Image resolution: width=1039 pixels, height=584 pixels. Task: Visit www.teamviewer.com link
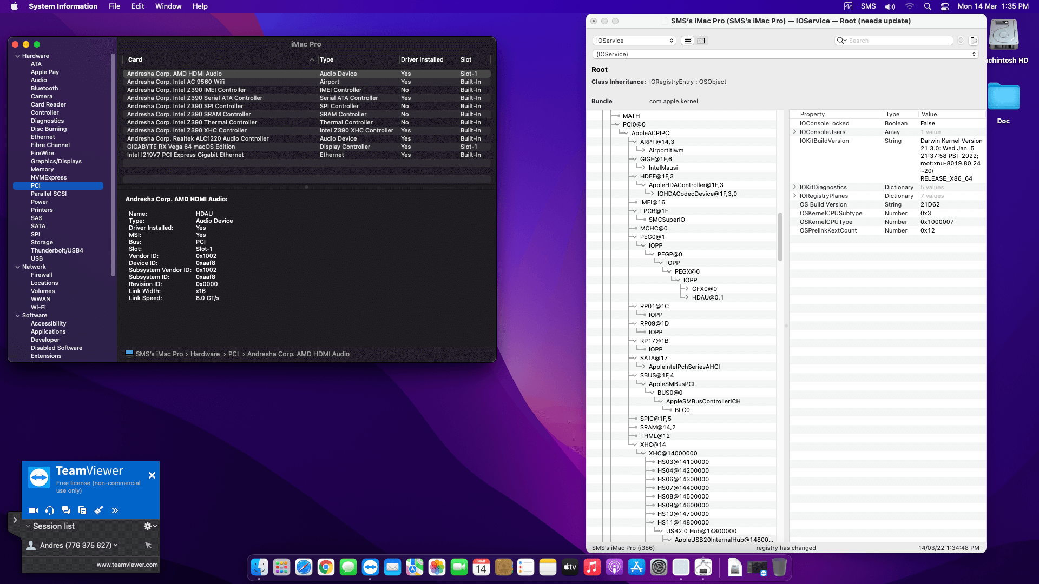(127, 565)
